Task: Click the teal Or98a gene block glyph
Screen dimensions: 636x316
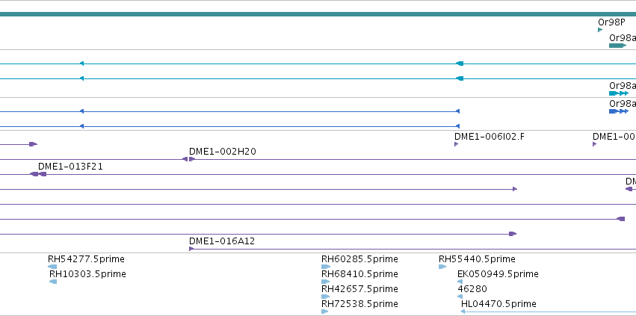Action: click(617, 46)
